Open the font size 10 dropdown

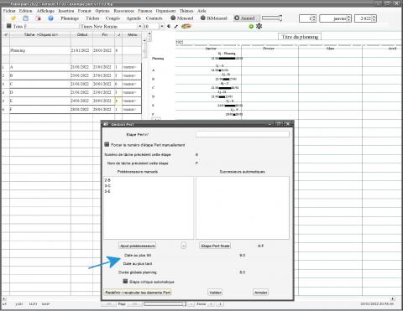pyautogui.click(x=162, y=26)
